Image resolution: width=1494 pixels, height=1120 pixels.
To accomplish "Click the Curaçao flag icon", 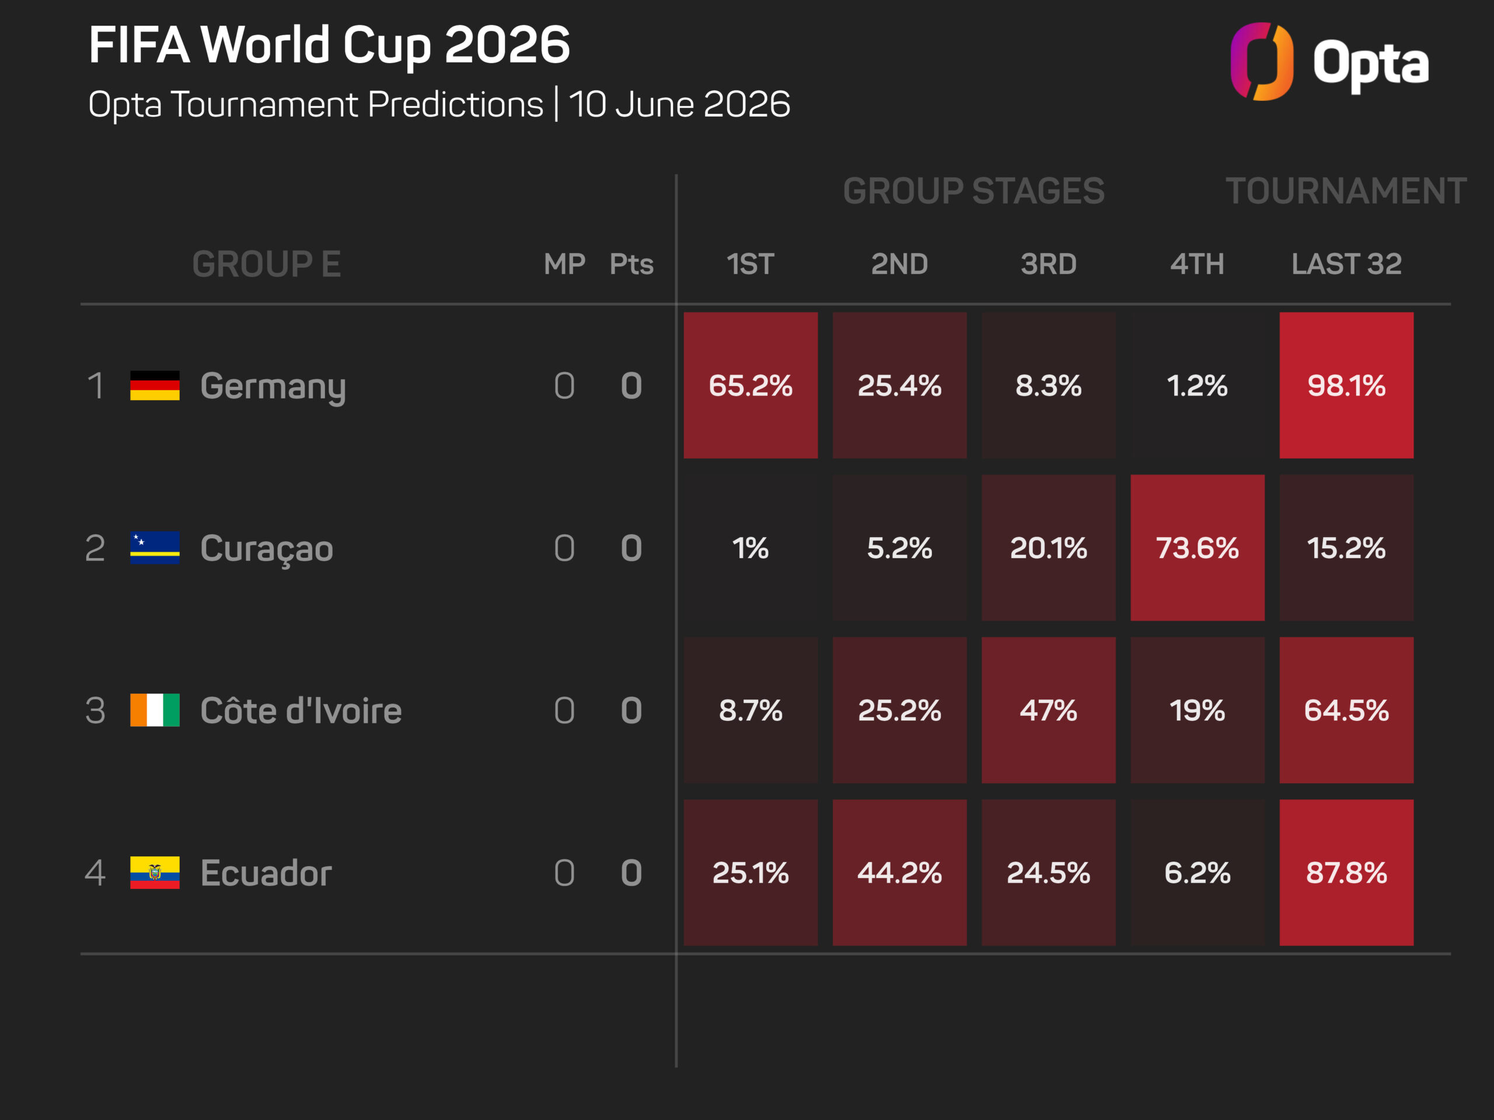I will tap(155, 548).
